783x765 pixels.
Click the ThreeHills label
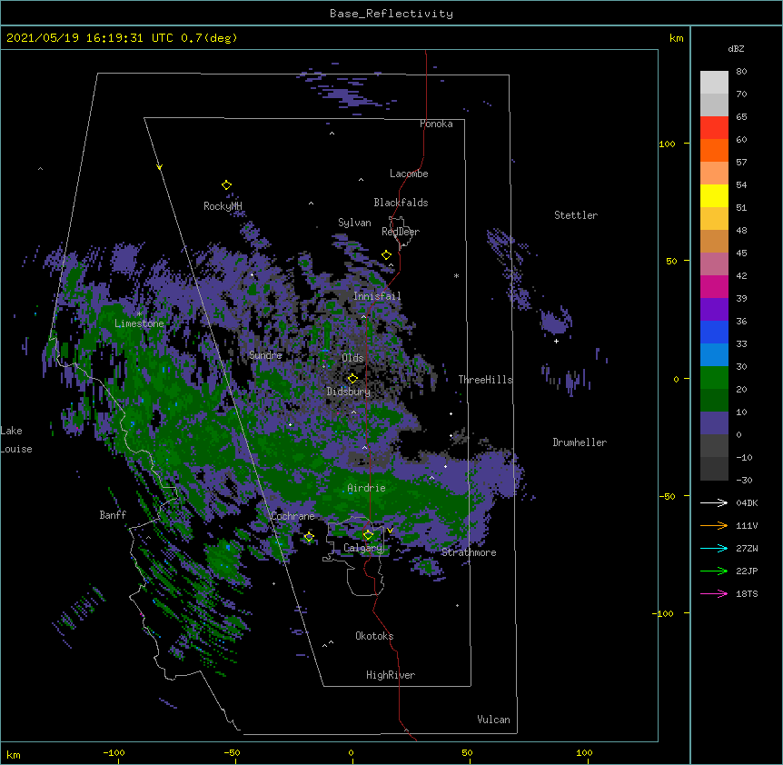485,380
